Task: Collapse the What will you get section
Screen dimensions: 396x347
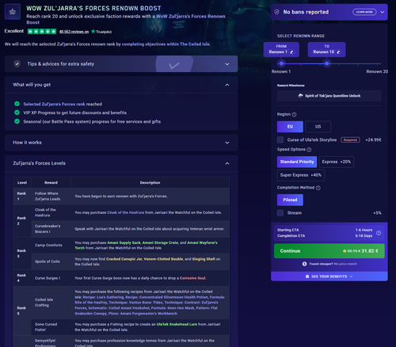Action: coord(227,85)
